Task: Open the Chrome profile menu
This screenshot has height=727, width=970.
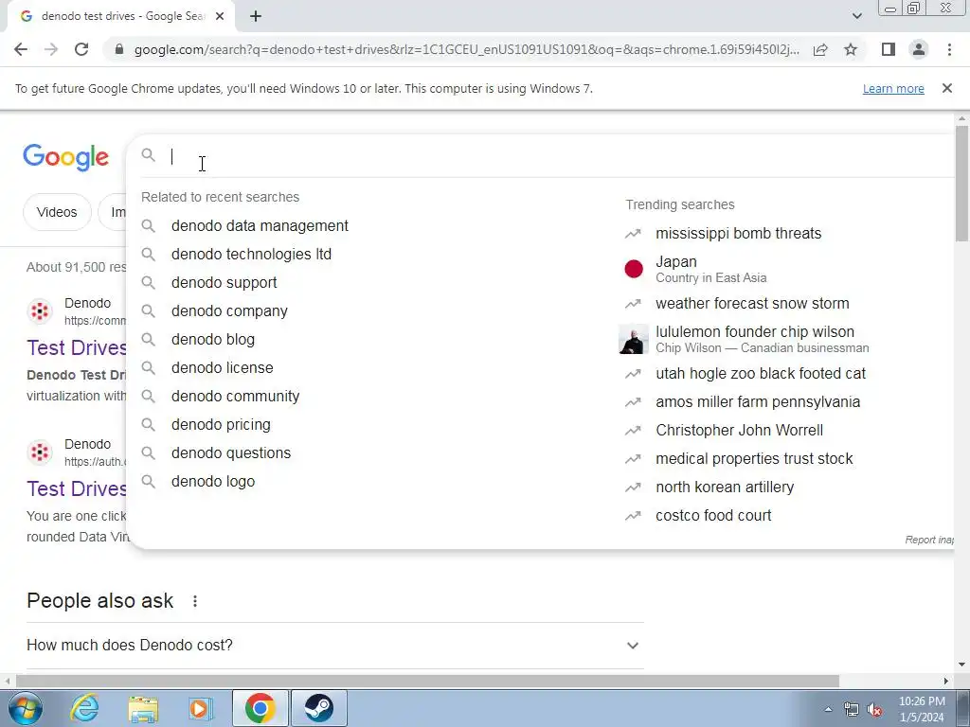Action: 919,49
